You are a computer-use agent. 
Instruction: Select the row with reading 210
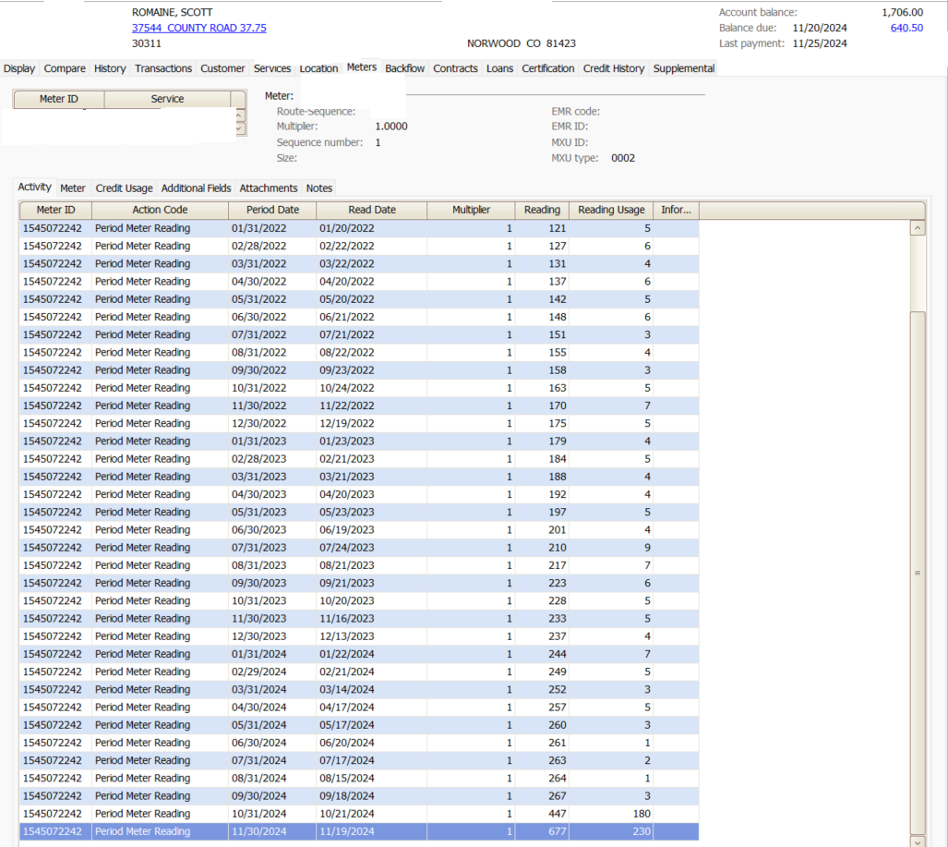coord(359,548)
